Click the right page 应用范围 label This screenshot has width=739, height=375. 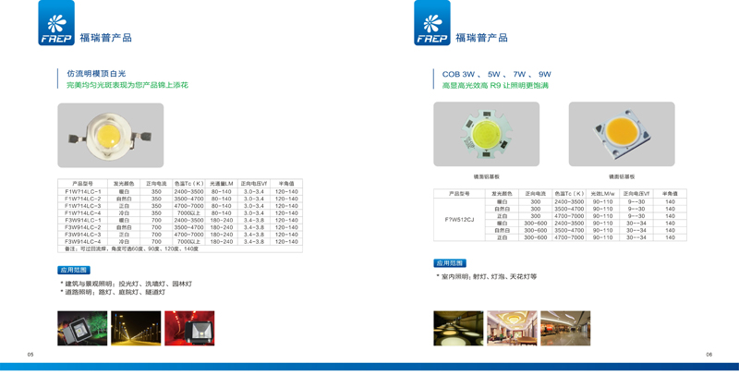(450, 263)
